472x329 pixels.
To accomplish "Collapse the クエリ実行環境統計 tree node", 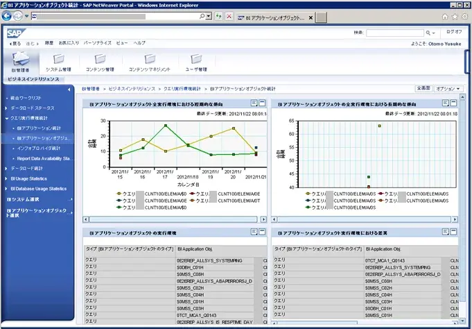I will tap(8, 118).
